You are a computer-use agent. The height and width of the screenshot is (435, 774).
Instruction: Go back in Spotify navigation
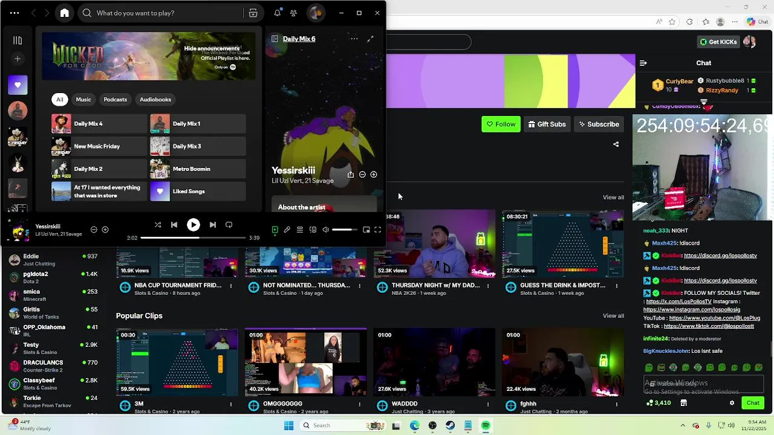pyautogui.click(x=33, y=13)
